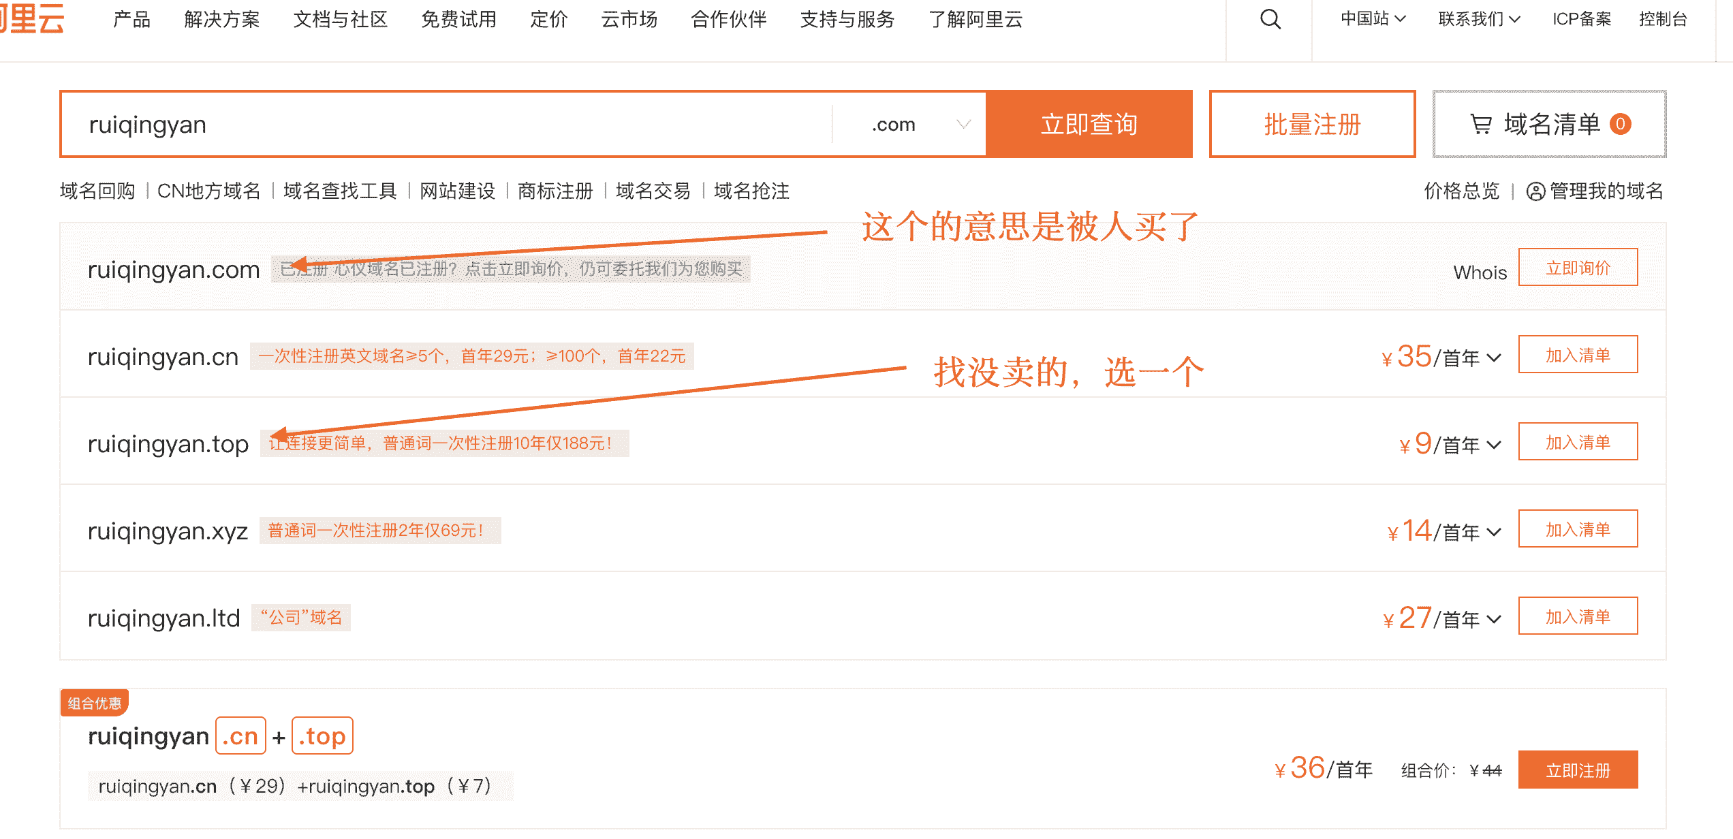This screenshot has width=1733, height=839.
Task: Open the 网站建设 link
Action: [x=457, y=191]
